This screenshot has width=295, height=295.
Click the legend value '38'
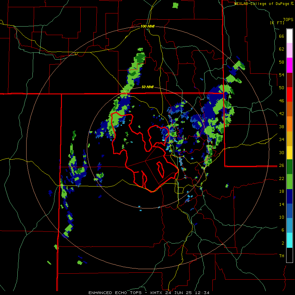tap(282, 127)
